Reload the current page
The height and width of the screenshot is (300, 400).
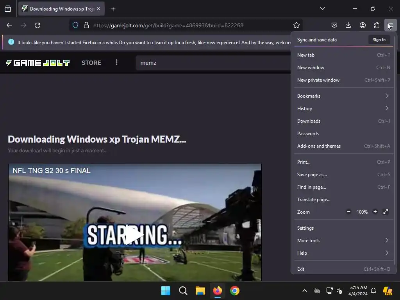[37, 25]
